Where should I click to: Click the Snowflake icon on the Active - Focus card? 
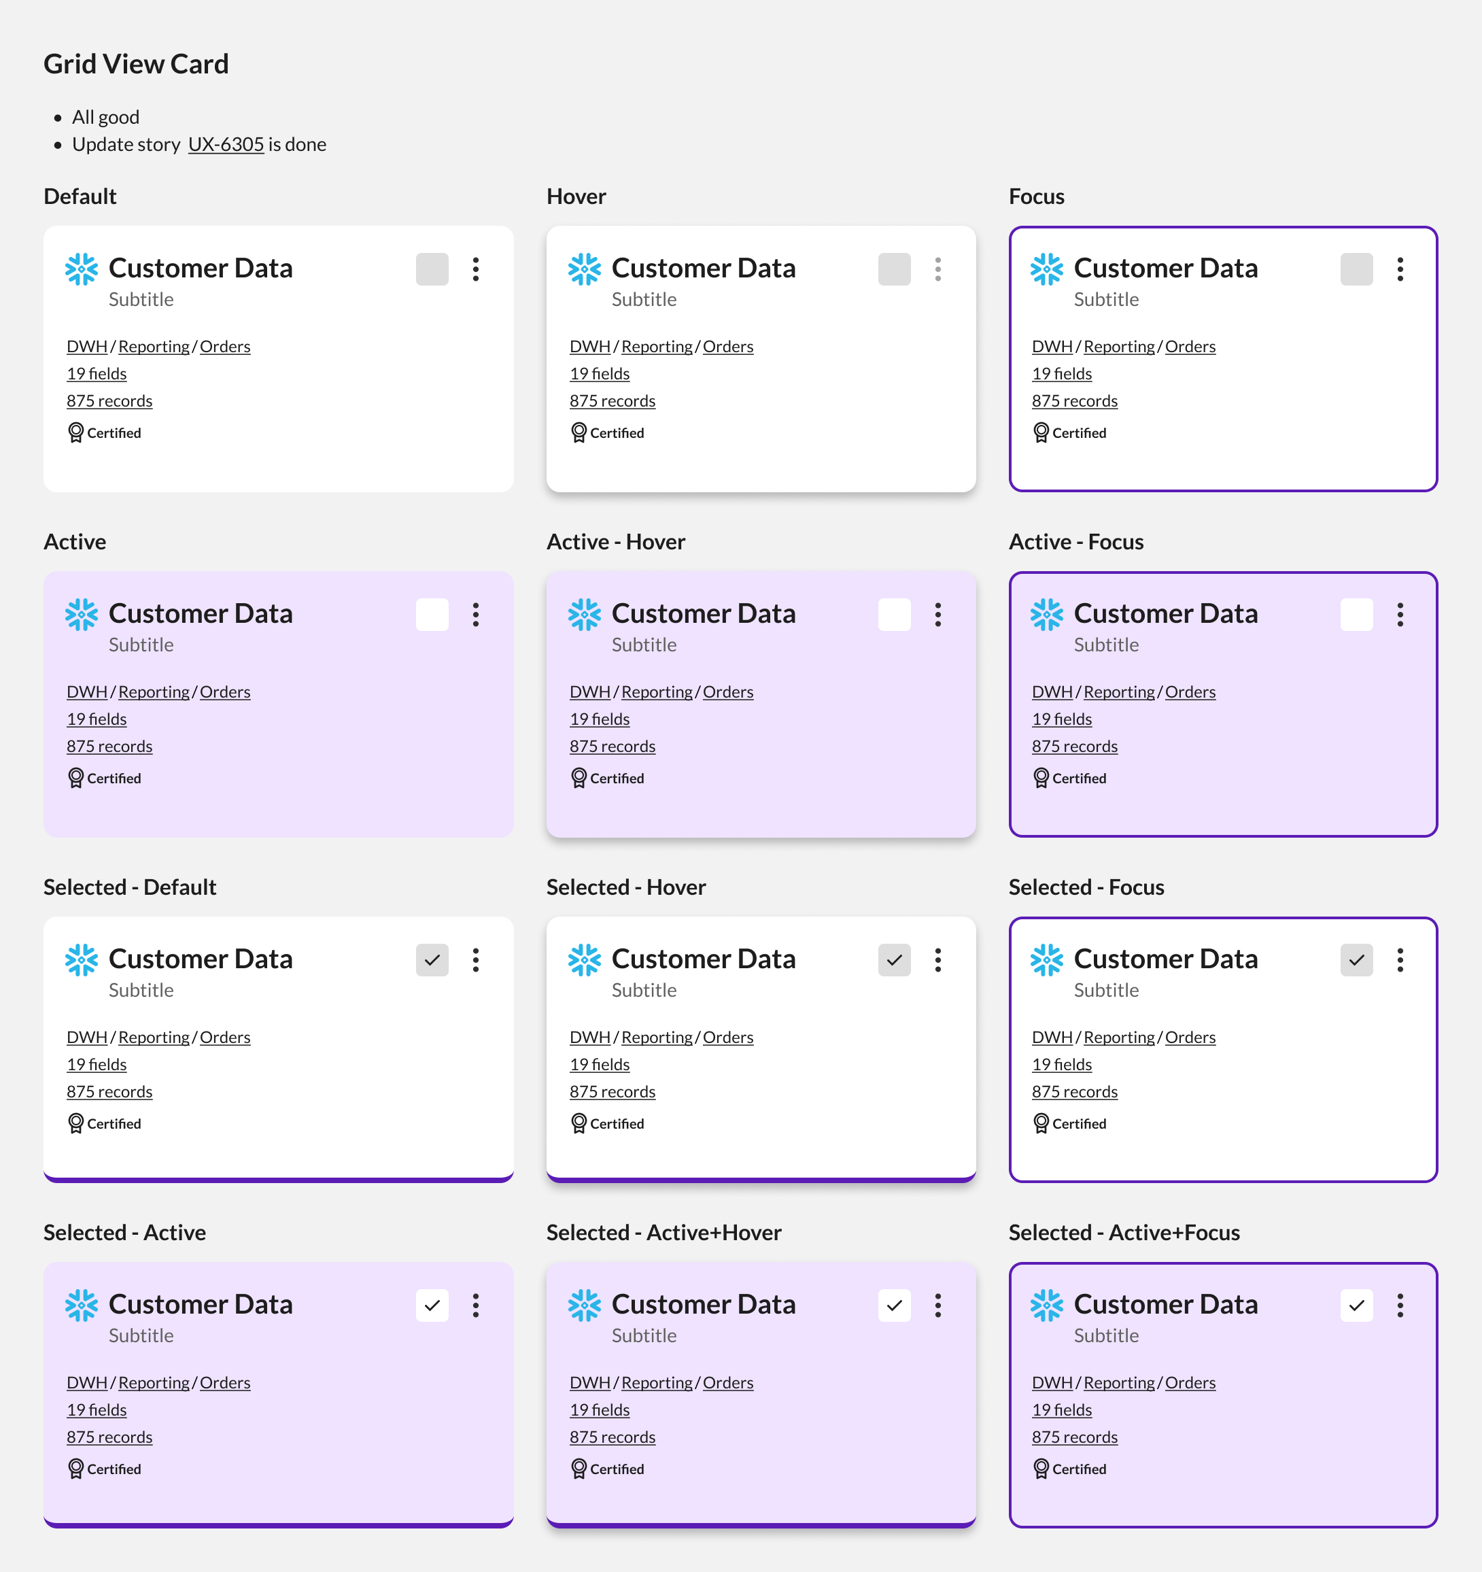pyautogui.click(x=1046, y=615)
